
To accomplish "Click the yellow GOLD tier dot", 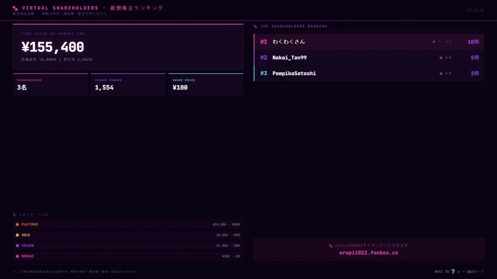I will (17, 235).
